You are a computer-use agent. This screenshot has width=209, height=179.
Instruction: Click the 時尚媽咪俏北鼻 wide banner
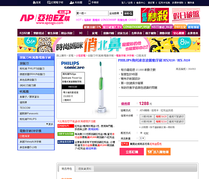(109, 45)
